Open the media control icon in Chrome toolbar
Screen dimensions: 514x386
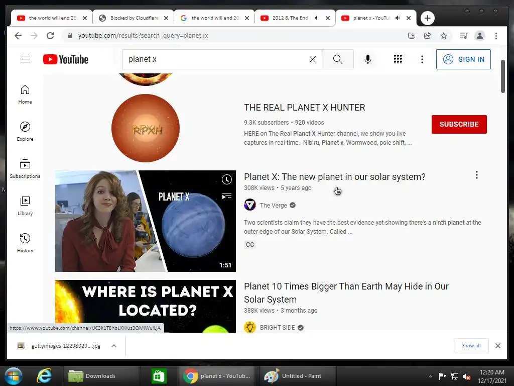pyautogui.click(x=463, y=36)
